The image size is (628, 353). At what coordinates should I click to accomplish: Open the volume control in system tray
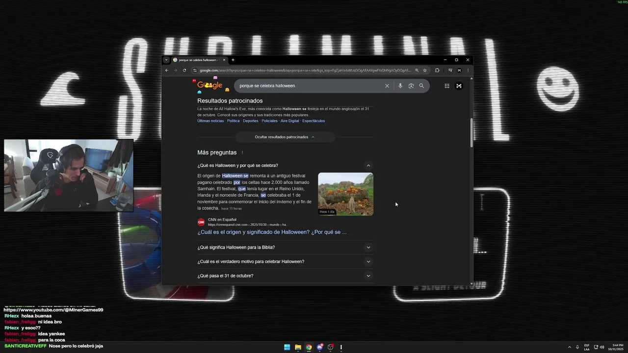(x=602, y=347)
